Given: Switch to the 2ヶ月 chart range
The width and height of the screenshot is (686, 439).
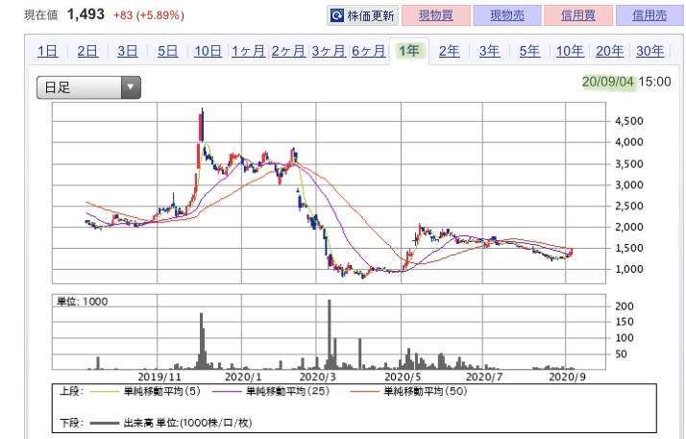Looking at the screenshot, I should (x=288, y=51).
